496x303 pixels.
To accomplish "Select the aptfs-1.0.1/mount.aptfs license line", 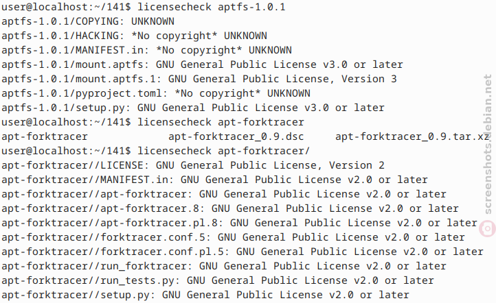I will (202, 64).
